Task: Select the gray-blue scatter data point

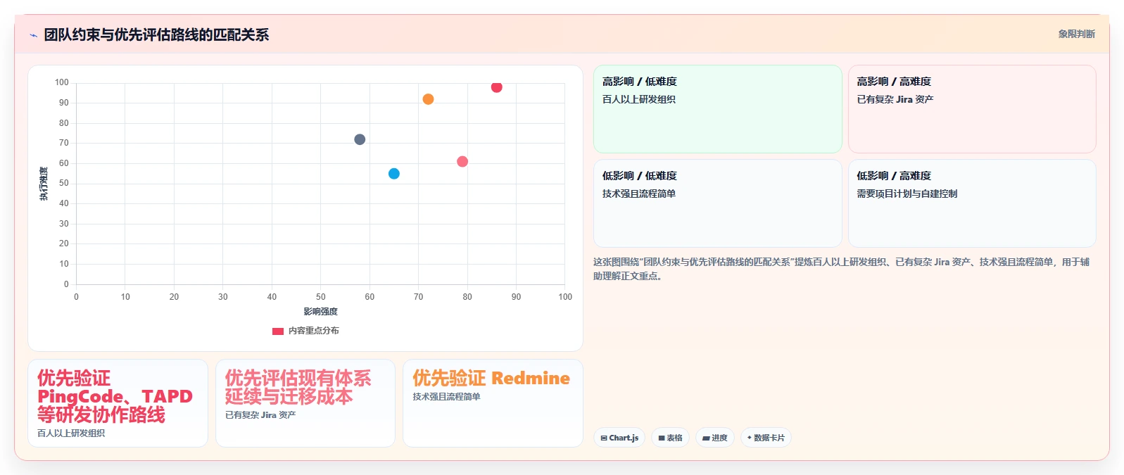Action: (x=360, y=139)
